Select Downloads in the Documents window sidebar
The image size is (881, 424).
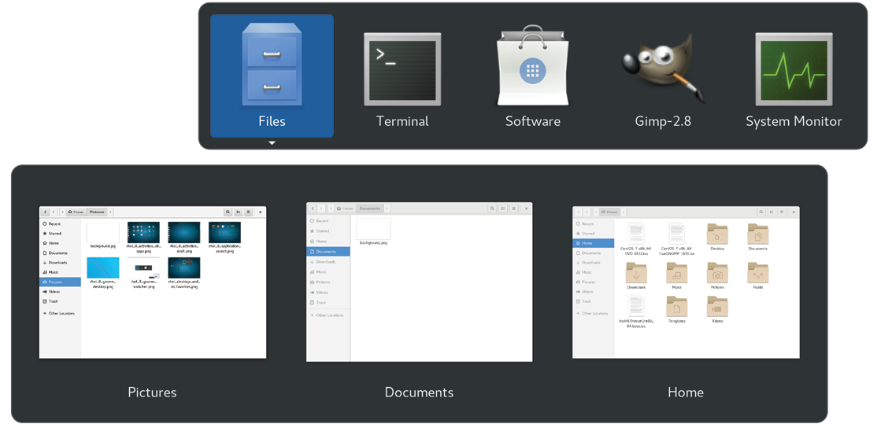[x=326, y=262]
